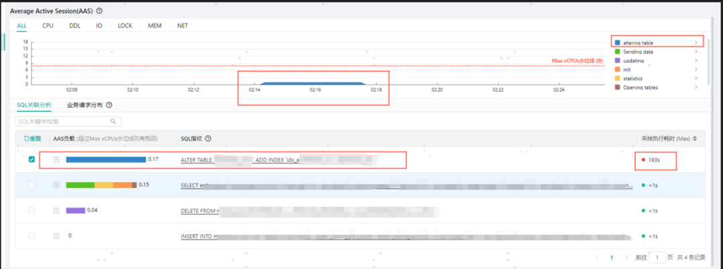Click the search magnifier in SQL keyword box
This screenshot has height=269, width=723.
click(113, 122)
